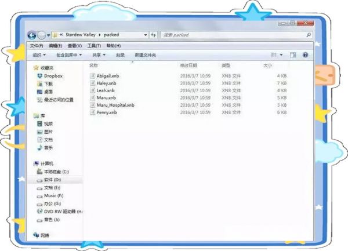The width and height of the screenshot is (348, 251).
Task: Sort by the 修改日期 column header
Action: (x=188, y=66)
